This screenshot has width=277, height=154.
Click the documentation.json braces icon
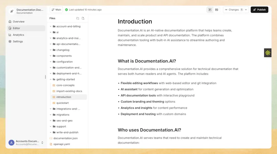tap(51, 138)
